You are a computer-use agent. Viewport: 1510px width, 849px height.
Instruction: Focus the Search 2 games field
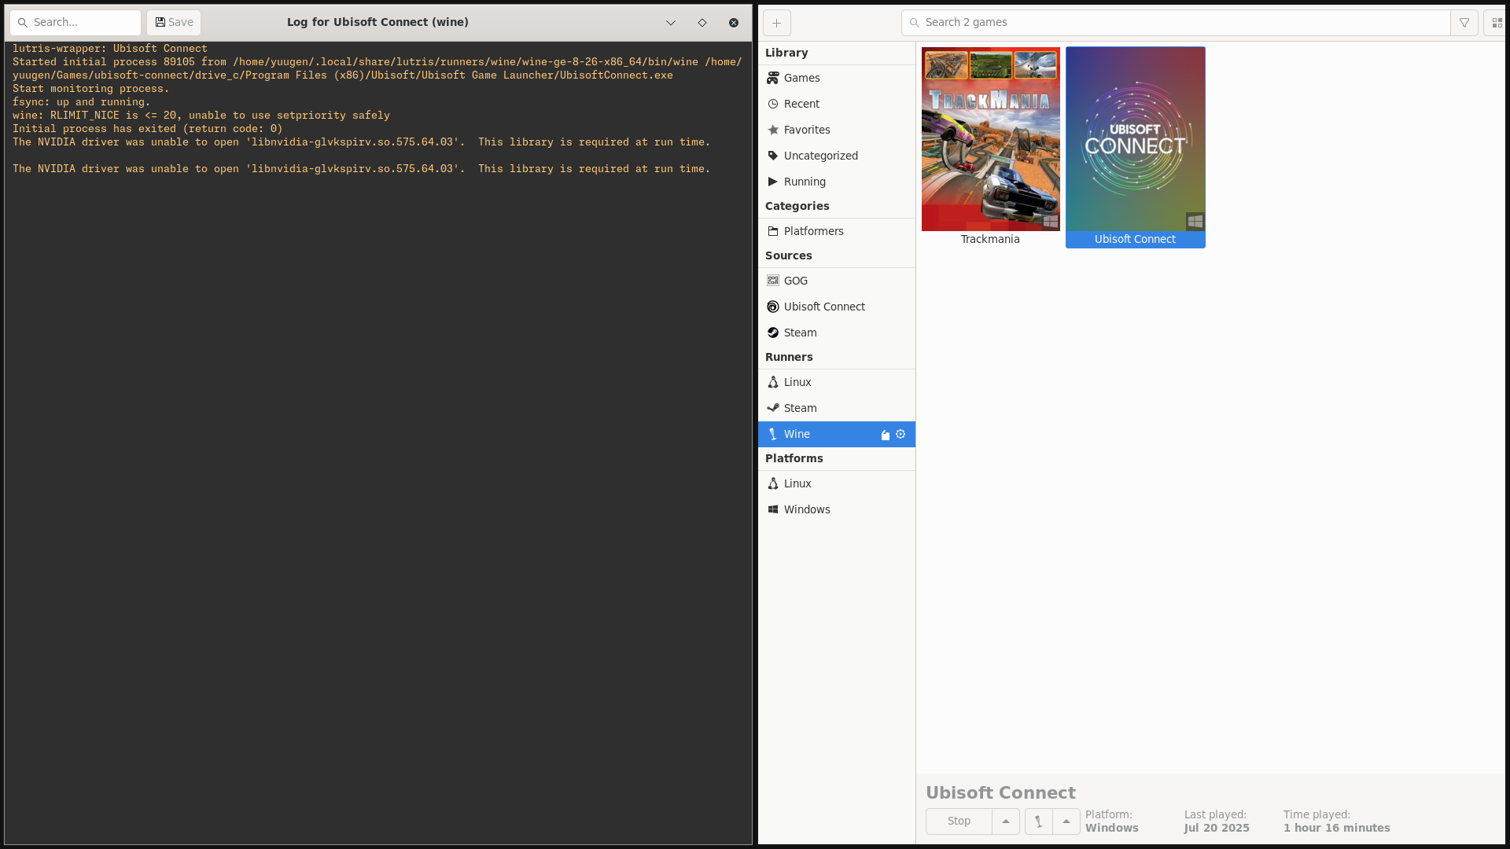pos(1176,23)
